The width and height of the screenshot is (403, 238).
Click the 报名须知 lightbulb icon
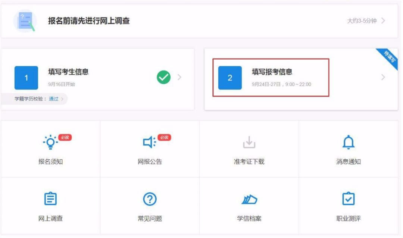click(50, 143)
